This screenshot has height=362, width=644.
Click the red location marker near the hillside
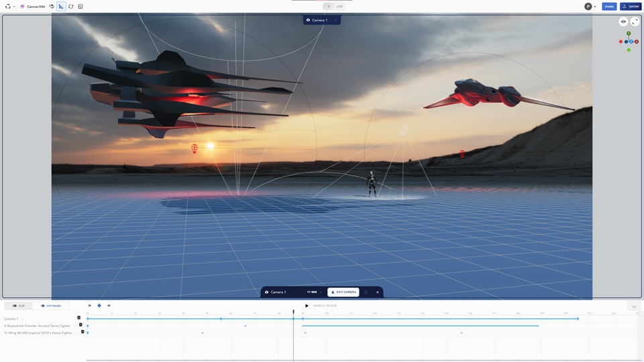coord(462,154)
